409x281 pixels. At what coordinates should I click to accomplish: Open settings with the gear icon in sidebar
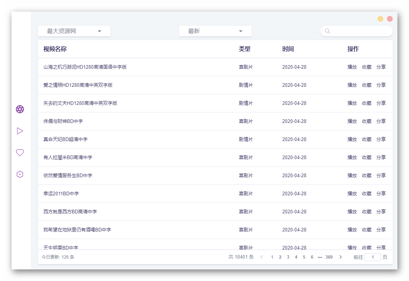click(x=20, y=174)
